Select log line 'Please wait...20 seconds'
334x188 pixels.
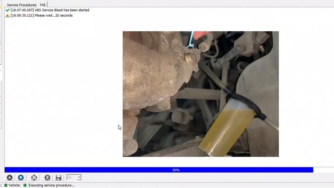[42, 16]
